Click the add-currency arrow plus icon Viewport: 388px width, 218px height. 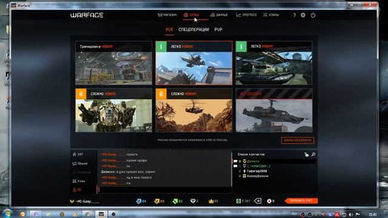click(258, 201)
